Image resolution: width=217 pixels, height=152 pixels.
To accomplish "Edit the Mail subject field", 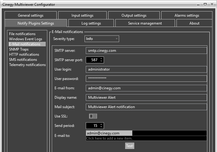I will click(146, 107).
